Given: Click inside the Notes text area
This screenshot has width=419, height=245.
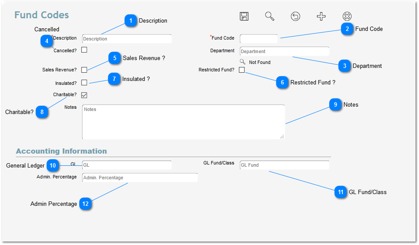Looking at the screenshot, I should point(183,122).
